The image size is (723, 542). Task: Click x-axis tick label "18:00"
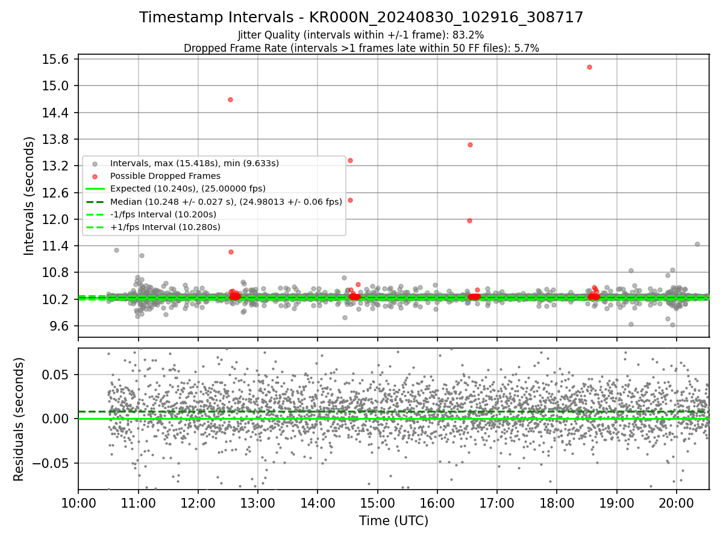[557, 503]
